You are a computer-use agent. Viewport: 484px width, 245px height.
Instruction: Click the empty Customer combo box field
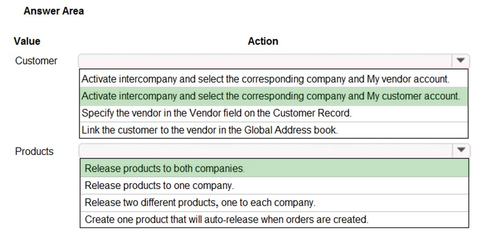[265, 61]
